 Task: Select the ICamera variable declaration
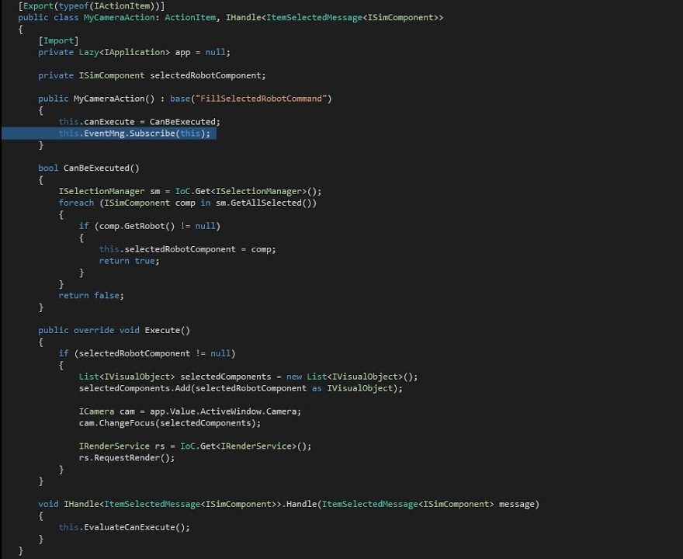coord(190,411)
